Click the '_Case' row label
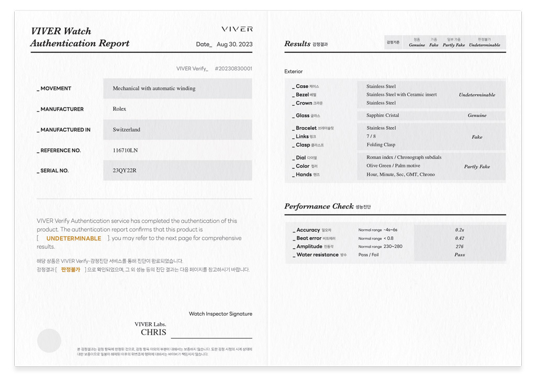This screenshot has width=536, height=377. (x=305, y=86)
